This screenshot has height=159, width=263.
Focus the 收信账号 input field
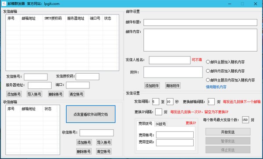click(96, 133)
